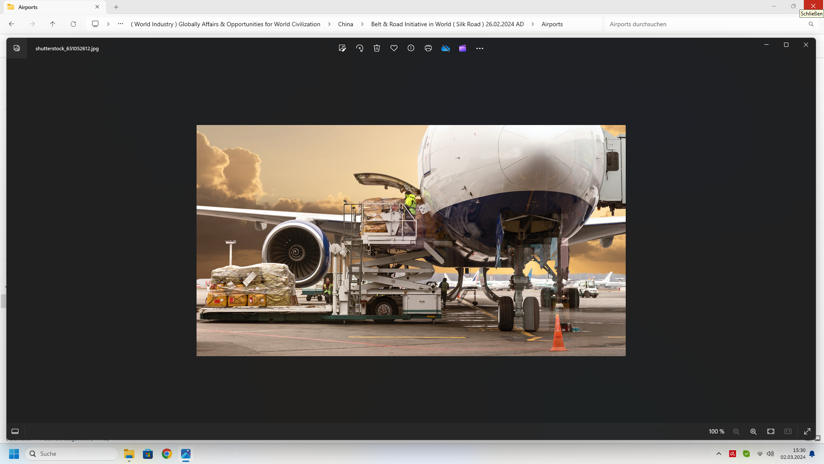Image resolution: width=824 pixels, height=464 pixels.
Task: Minimize the Photos window
Action: (x=766, y=45)
